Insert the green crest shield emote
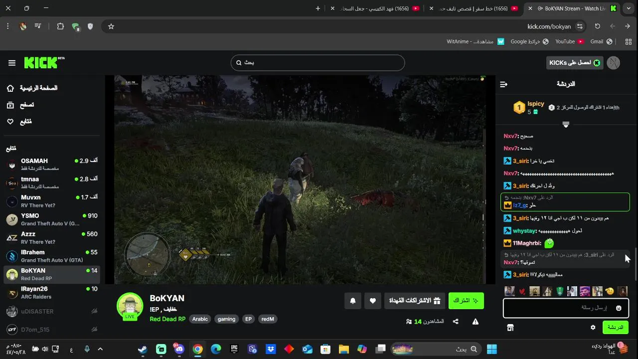This screenshot has width=638, height=359. tap(560, 291)
